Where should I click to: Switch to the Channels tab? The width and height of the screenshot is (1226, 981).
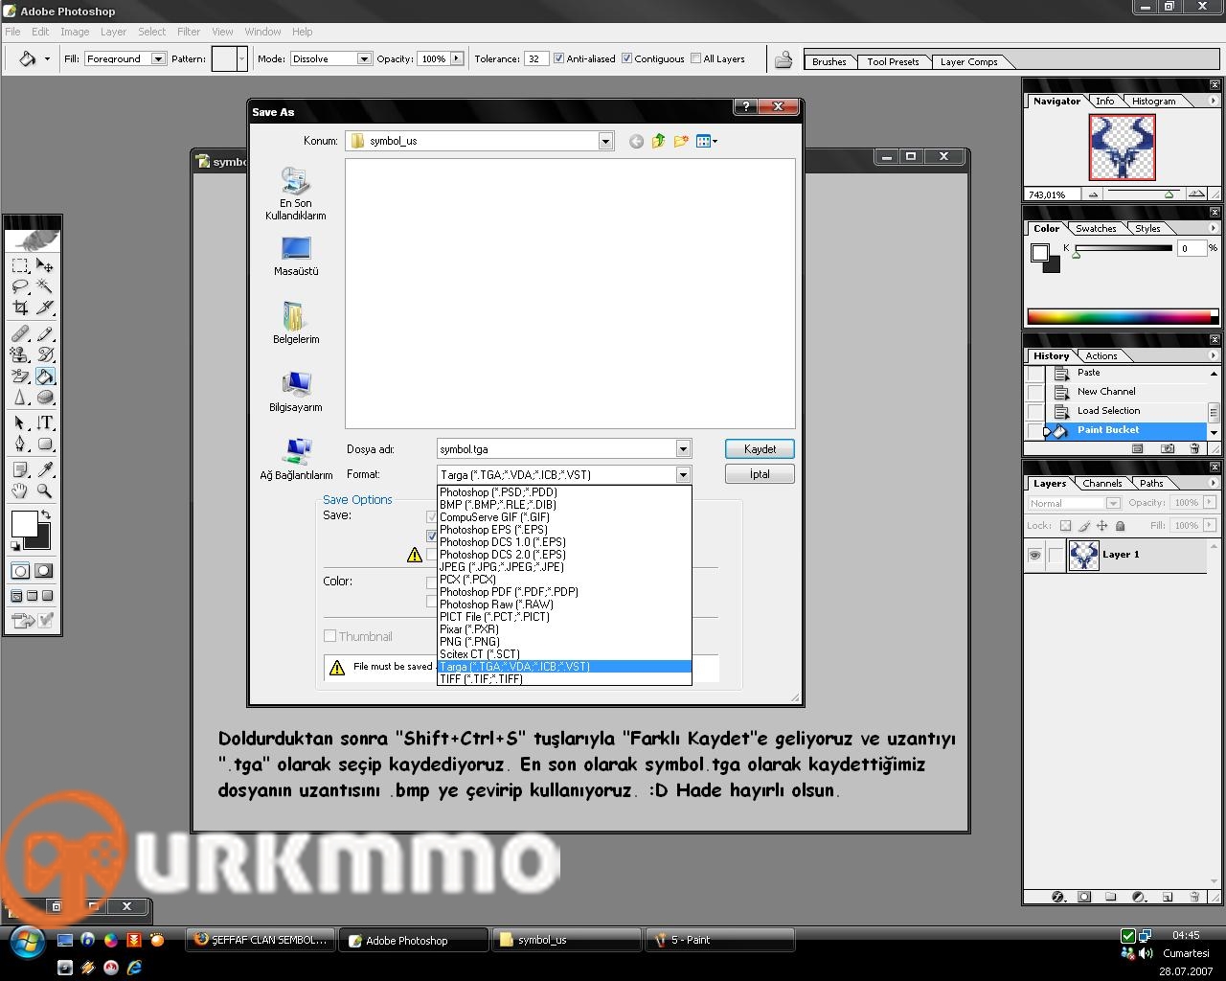pos(1102,484)
